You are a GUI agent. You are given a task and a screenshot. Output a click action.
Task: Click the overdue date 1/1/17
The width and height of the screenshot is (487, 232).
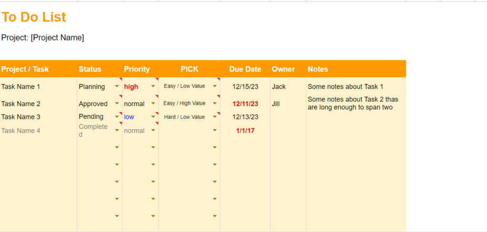[x=245, y=131]
